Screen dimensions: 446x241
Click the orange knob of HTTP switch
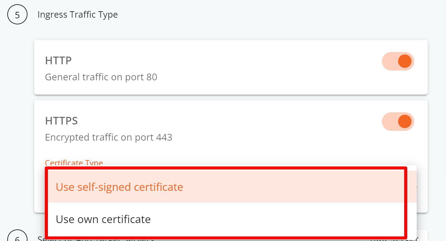405,61
